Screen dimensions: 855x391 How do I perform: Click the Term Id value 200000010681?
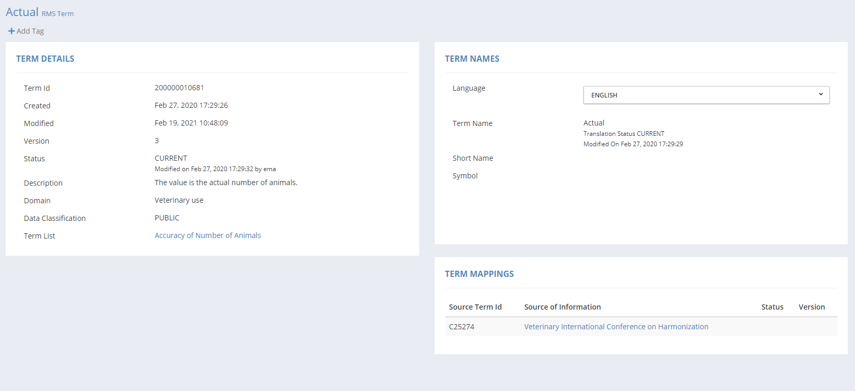tap(179, 88)
